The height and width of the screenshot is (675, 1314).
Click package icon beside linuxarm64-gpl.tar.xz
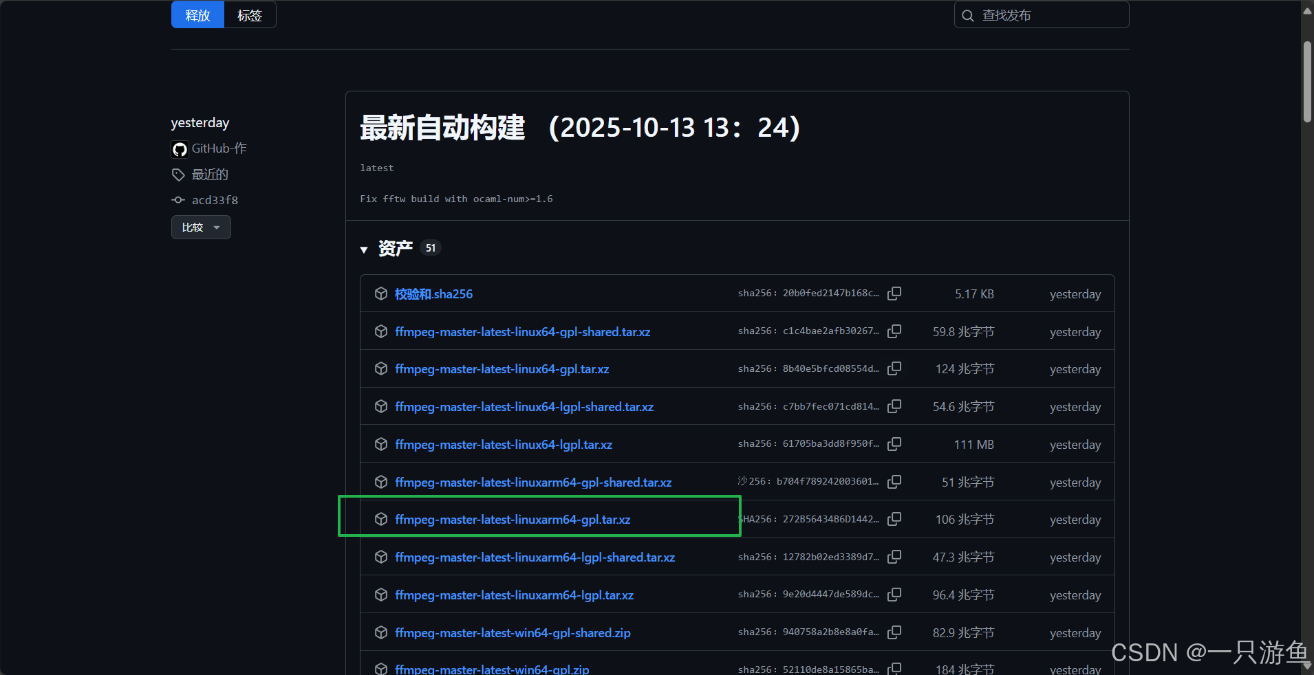[381, 519]
